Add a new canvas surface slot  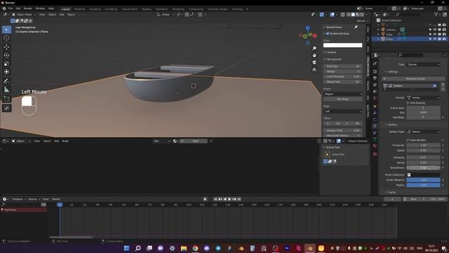click(443, 85)
